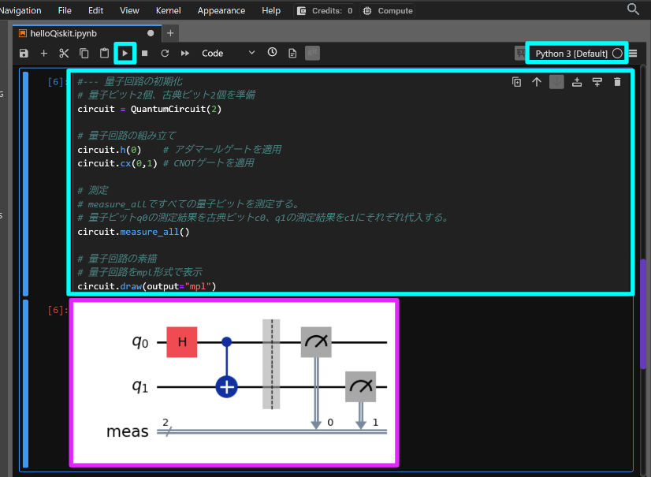Open the Kernel menu
Image resolution: width=651 pixels, height=477 pixels.
[168, 10]
